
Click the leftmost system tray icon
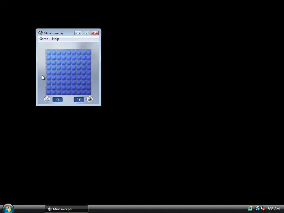pos(250,209)
